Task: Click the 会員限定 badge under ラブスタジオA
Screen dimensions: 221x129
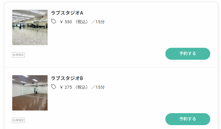Action: (x=18, y=55)
